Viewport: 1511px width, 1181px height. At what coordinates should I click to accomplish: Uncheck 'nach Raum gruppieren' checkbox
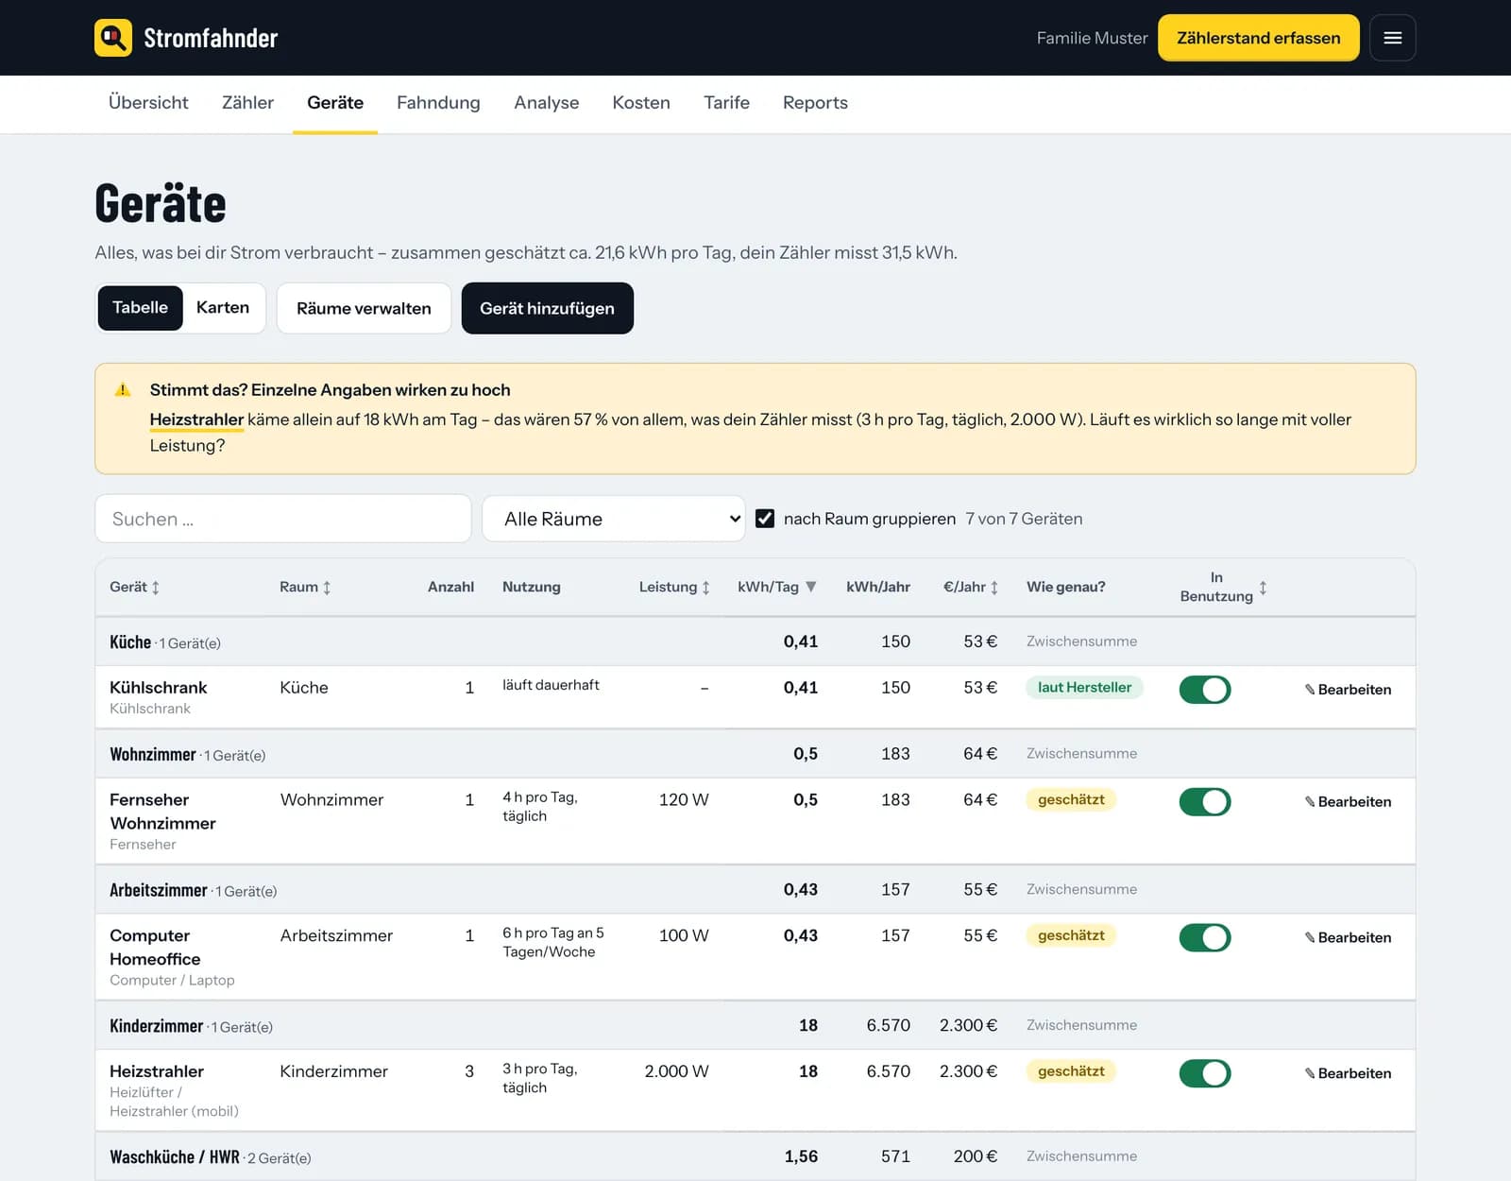[x=765, y=519]
